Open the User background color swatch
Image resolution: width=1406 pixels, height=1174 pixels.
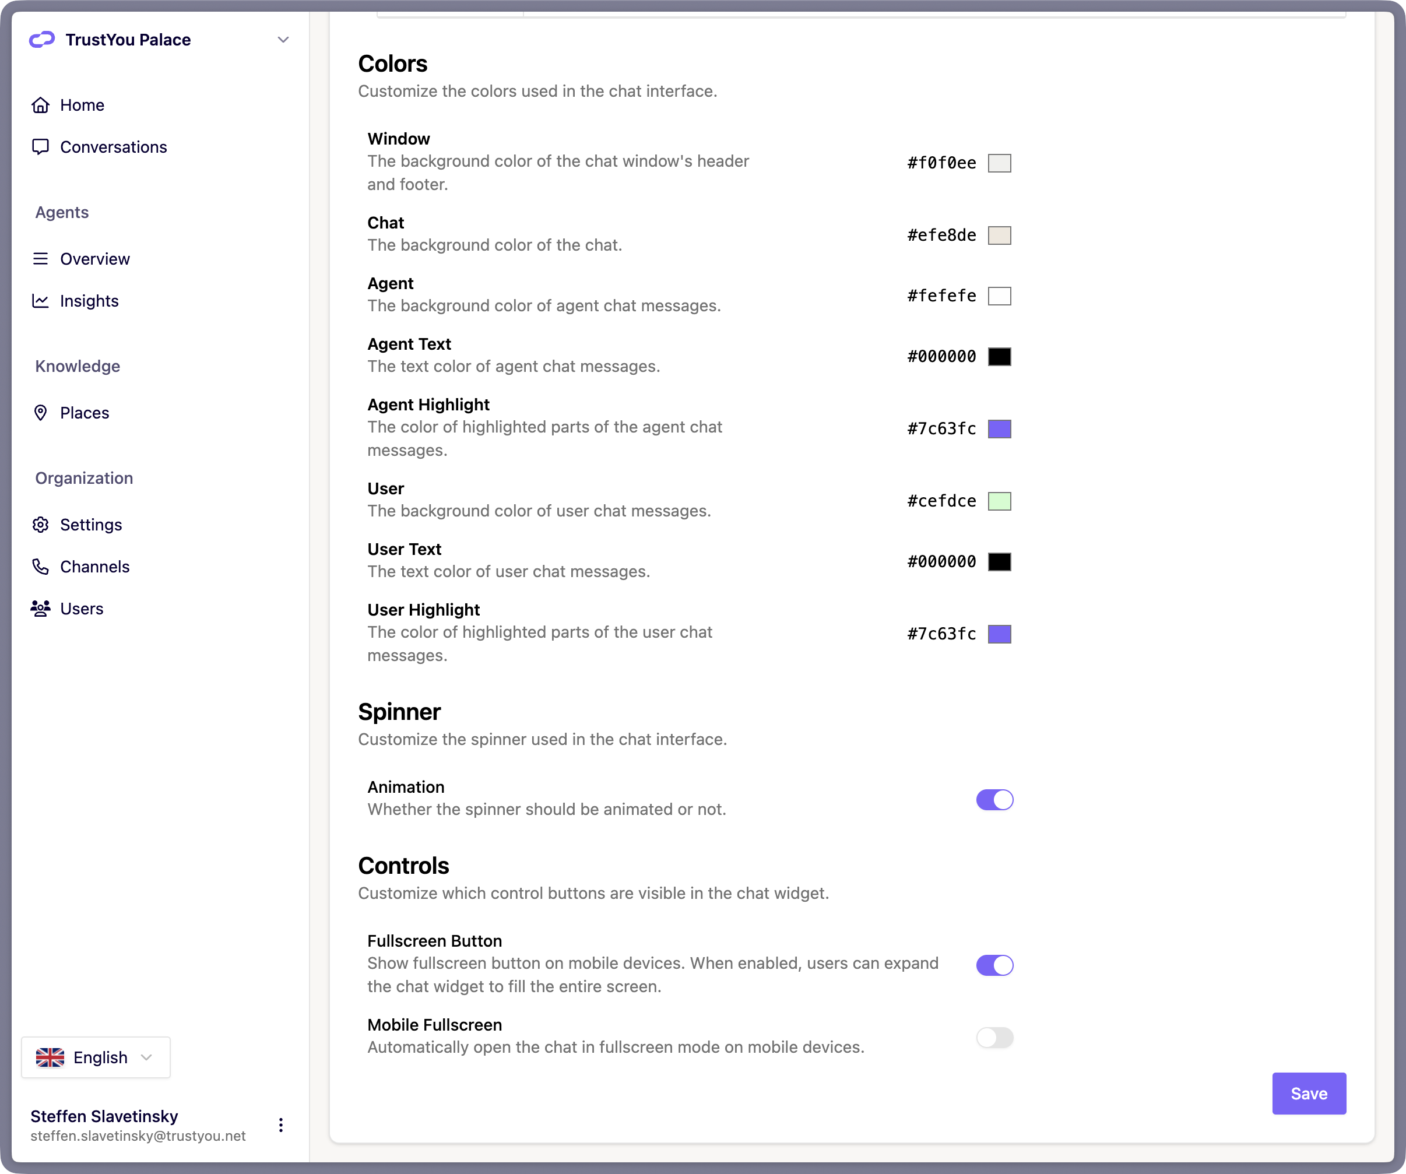click(x=999, y=501)
